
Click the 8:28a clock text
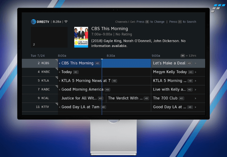coord(57,22)
